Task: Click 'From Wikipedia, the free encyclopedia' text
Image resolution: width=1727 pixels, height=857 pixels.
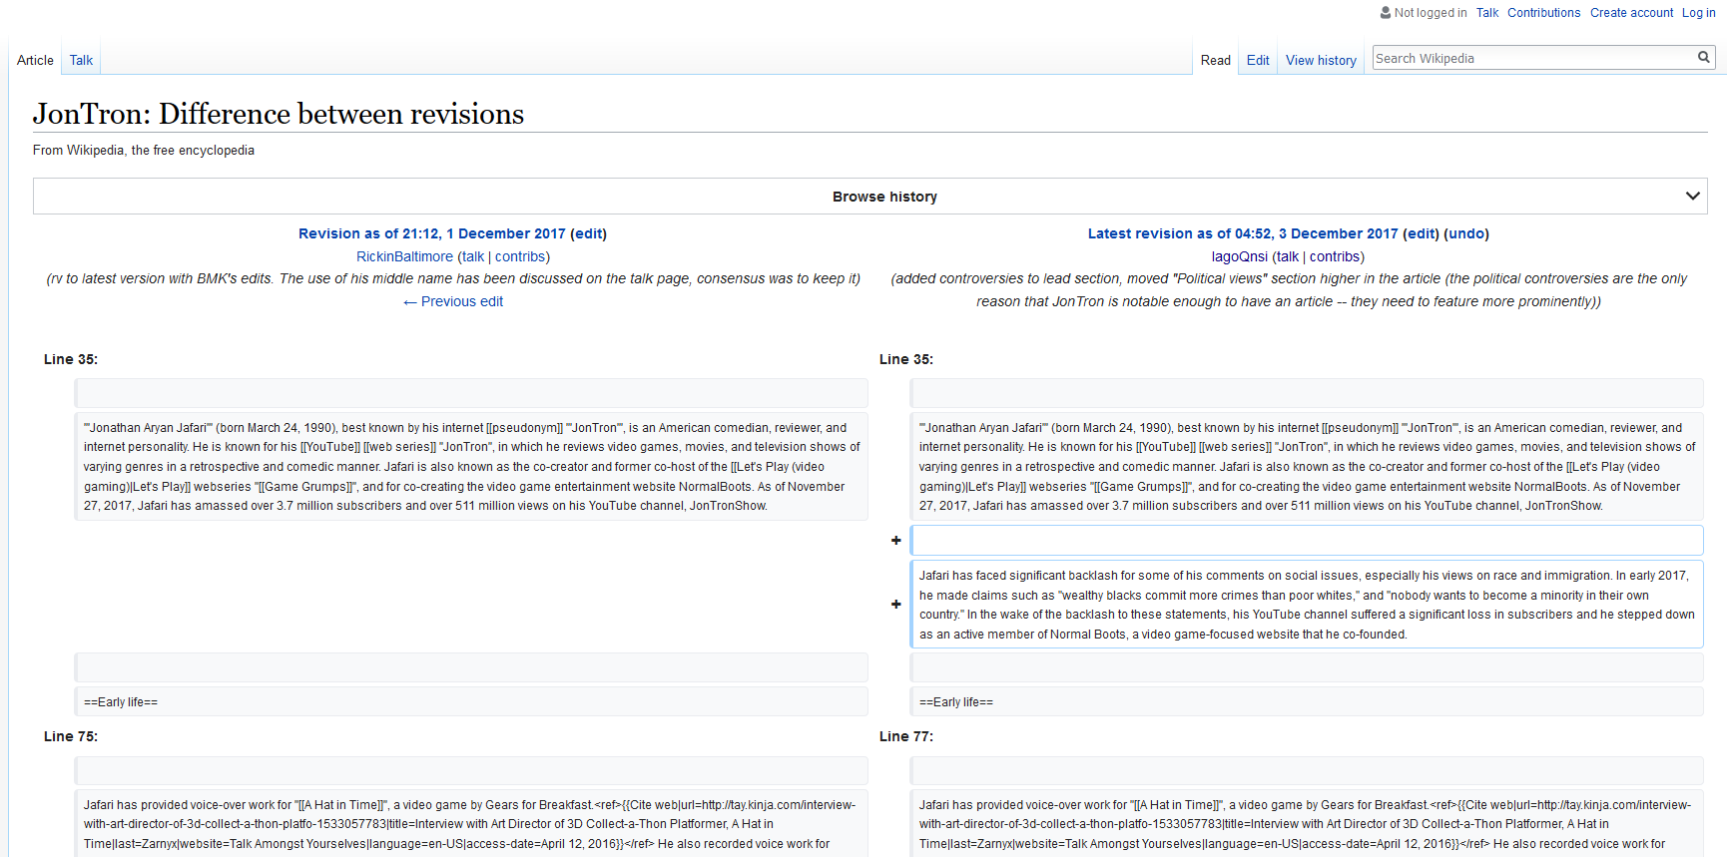Action: click(144, 150)
